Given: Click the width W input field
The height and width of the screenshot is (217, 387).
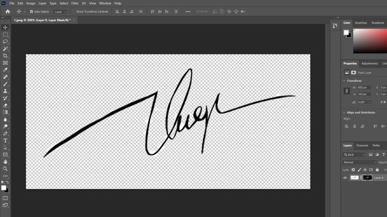Looking at the screenshot, I should (x=364, y=88).
